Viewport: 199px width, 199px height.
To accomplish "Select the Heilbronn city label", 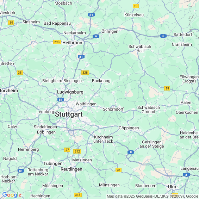I will 72,43.
